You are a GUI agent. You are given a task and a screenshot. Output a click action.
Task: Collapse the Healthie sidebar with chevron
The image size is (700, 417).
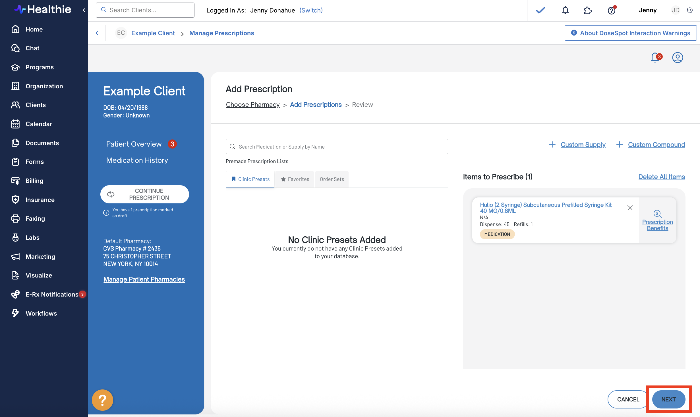click(x=84, y=10)
